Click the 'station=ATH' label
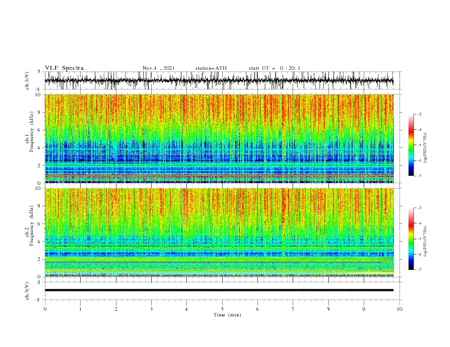Image resolution: width=450 pixels, height=347 pixels. click(211, 68)
